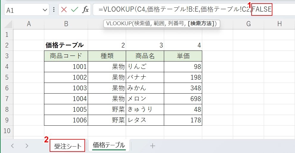This screenshot has width=295, height=153.
Task: Confirm formula with the green checkmark
Action: 74,10
